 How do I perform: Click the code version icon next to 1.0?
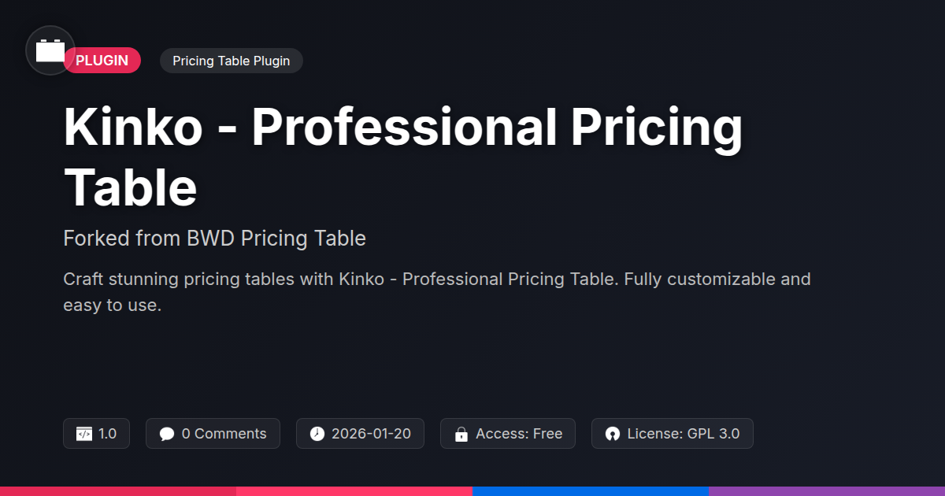83,434
